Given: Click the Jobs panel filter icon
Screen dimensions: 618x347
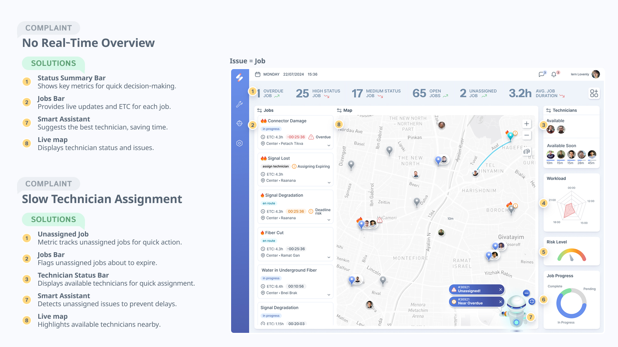Looking at the screenshot, I should pyautogui.click(x=259, y=110).
